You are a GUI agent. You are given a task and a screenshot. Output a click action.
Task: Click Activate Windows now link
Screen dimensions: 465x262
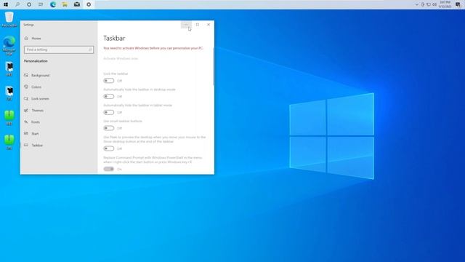121,58
